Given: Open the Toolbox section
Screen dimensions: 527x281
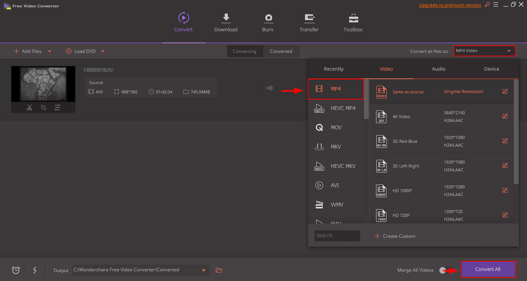Looking at the screenshot, I should (x=353, y=22).
